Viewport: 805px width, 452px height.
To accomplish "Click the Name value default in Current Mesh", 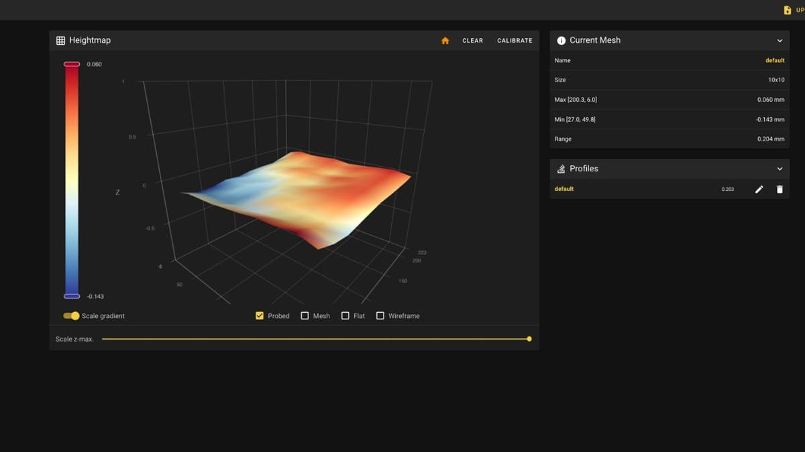I will point(775,60).
